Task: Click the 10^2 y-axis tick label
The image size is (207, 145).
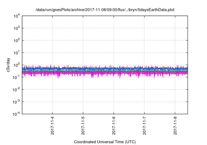Action: (17, 40)
